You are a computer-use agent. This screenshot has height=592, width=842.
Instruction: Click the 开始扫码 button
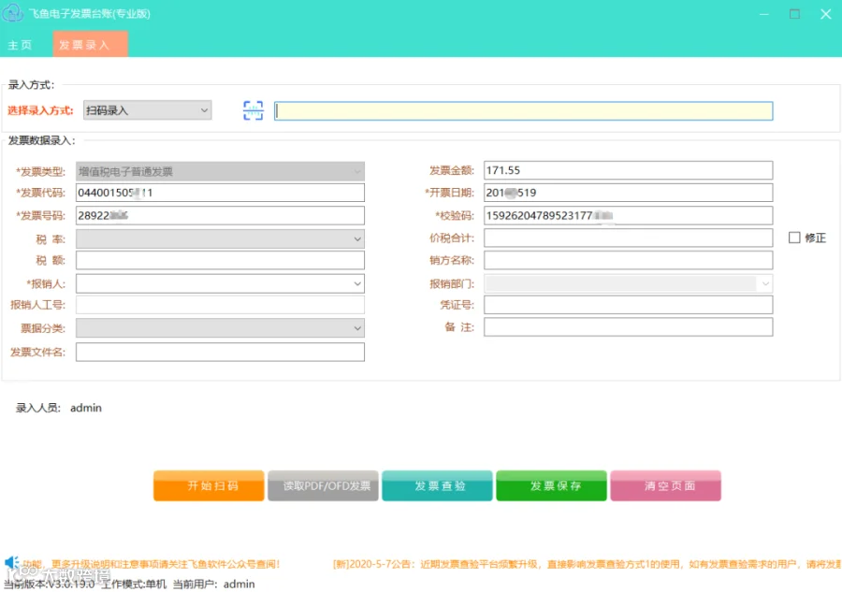pos(209,485)
